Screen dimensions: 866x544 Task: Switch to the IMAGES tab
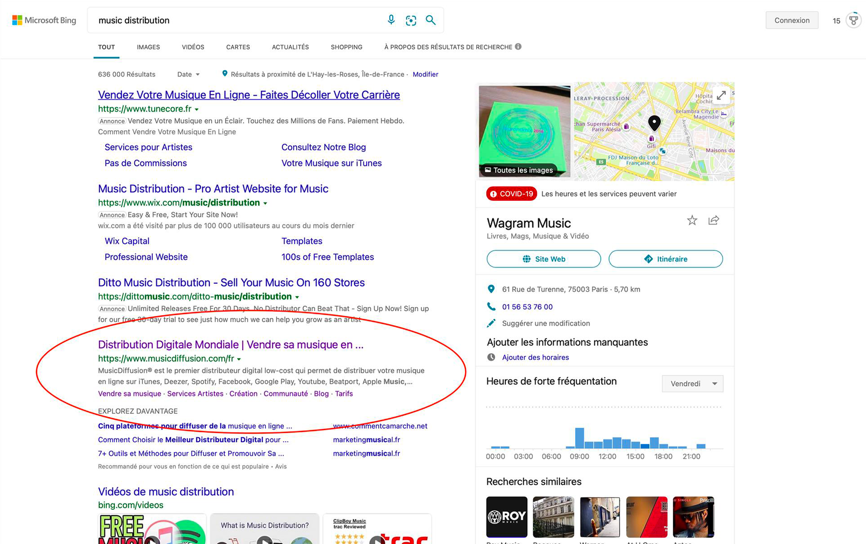[x=148, y=47]
